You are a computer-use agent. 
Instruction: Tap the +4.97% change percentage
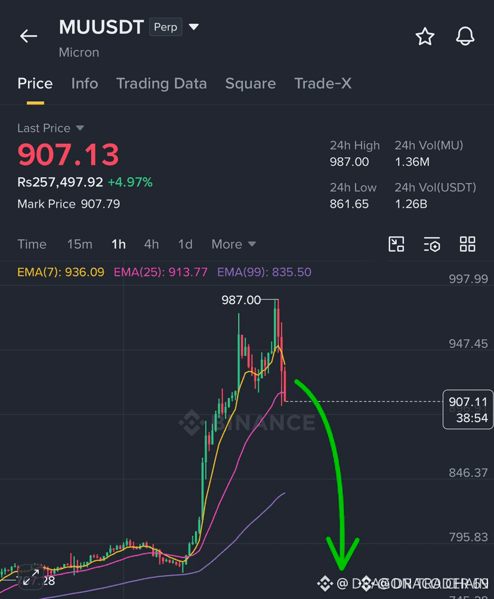click(x=130, y=182)
